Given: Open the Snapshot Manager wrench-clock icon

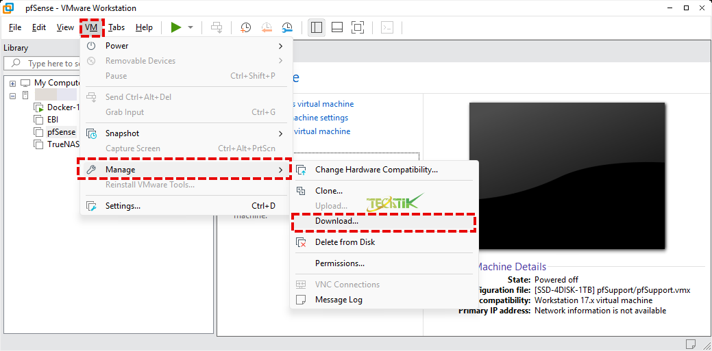Looking at the screenshot, I should [287, 27].
